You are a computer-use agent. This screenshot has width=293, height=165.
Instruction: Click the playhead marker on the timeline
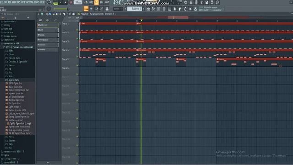[141, 20]
